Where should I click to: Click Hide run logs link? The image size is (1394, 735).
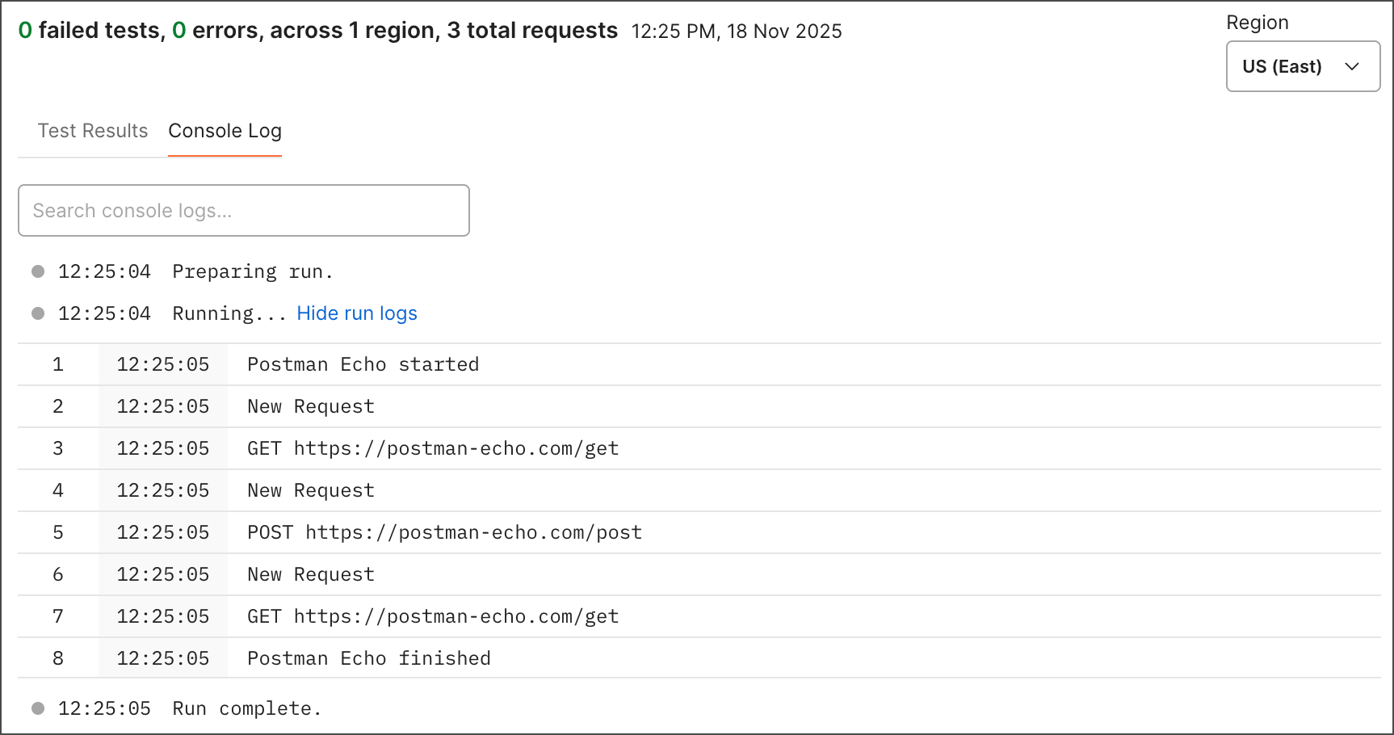pyautogui.click(x=357, y=313)
